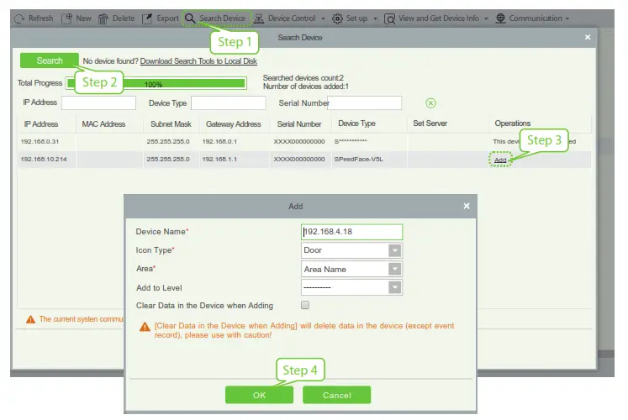This screenshot has width=628, height=420.
Task: Click the Delete trash icon
Action: 103,18
